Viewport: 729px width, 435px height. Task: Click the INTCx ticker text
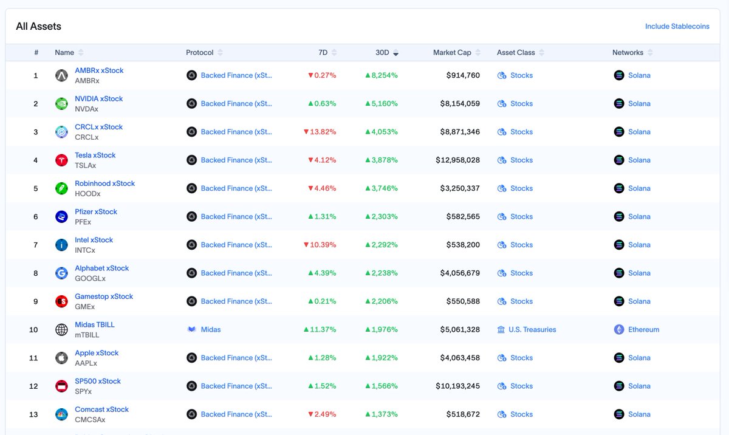click(x=85, y=250)
